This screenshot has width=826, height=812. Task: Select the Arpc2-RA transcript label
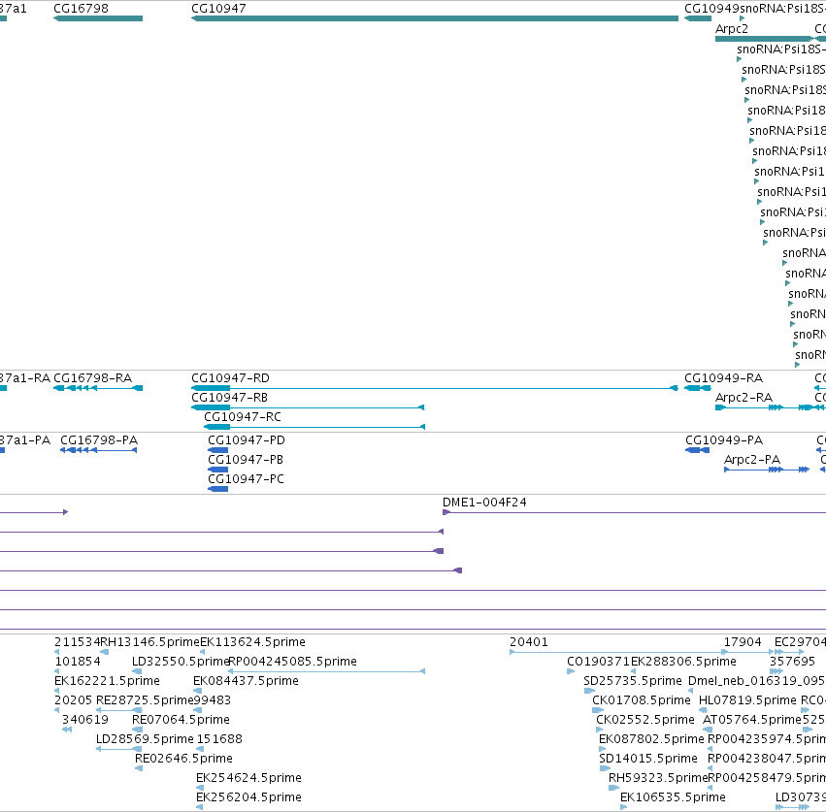743,398
